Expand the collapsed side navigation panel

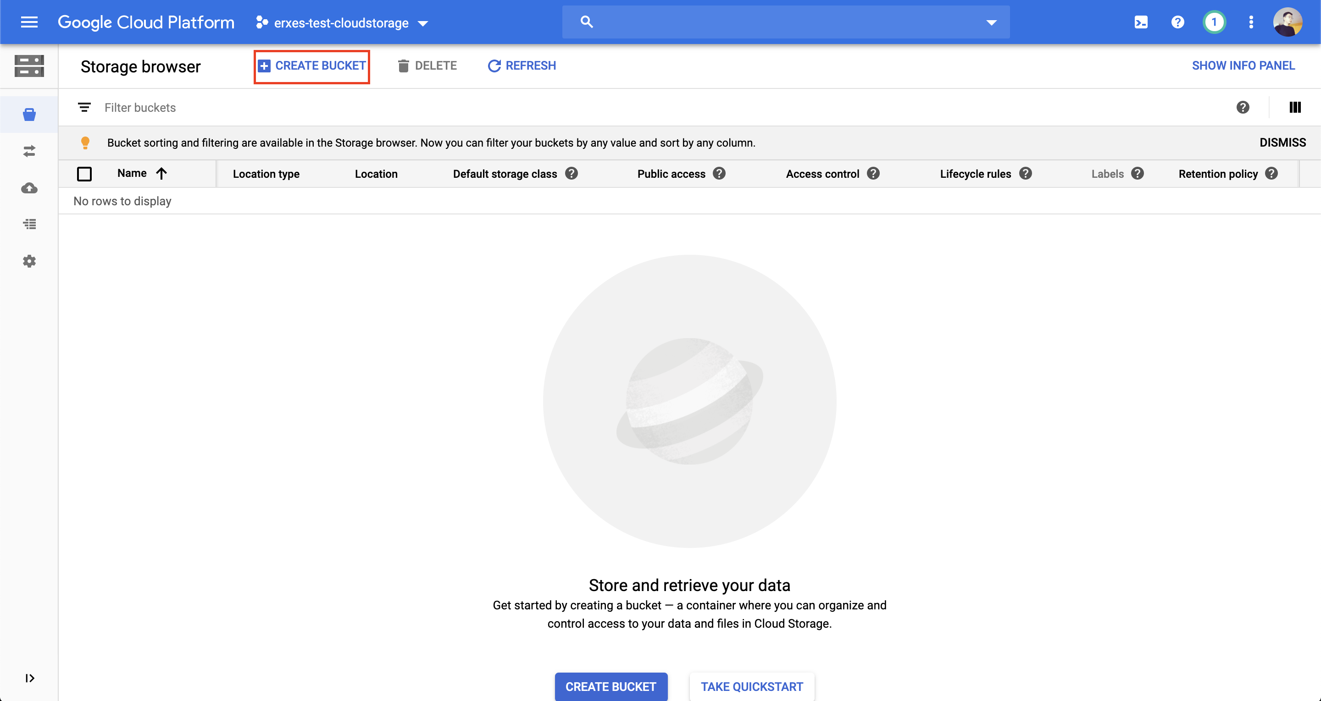coord(29,679)
